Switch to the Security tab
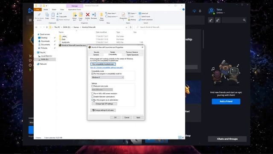 pyautogui.click(x=96, y=52)
